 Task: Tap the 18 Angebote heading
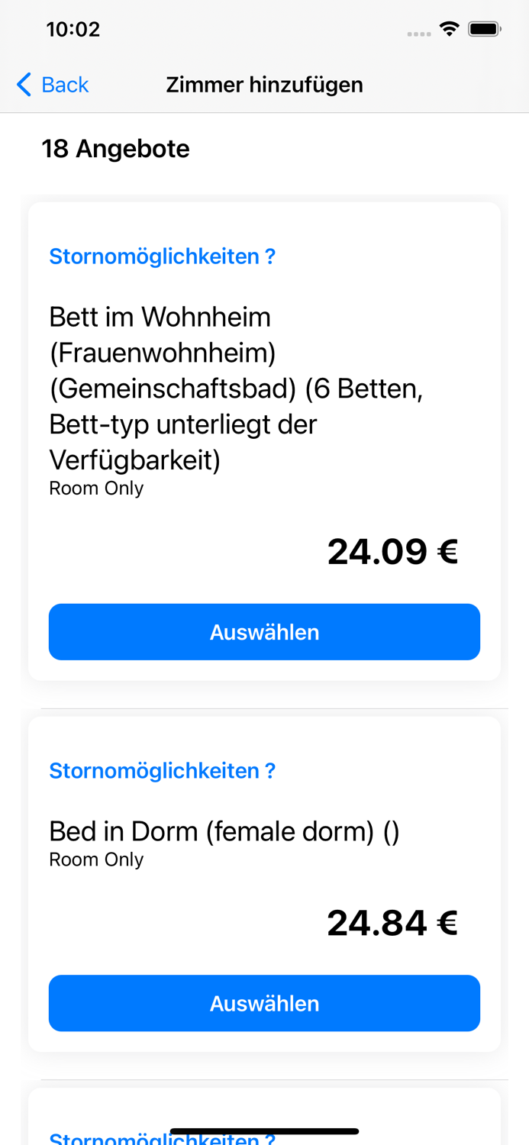click(x=116, y=148)
